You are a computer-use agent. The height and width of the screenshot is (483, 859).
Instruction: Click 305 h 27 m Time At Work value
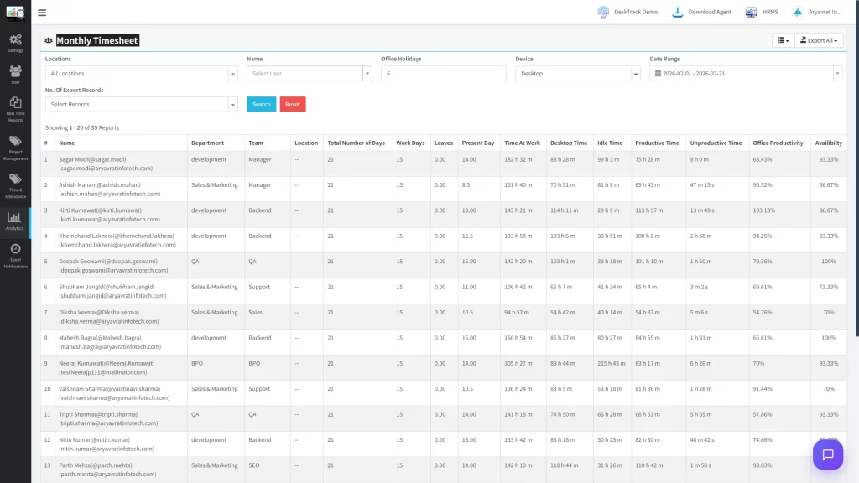click(x=518, y=363)
